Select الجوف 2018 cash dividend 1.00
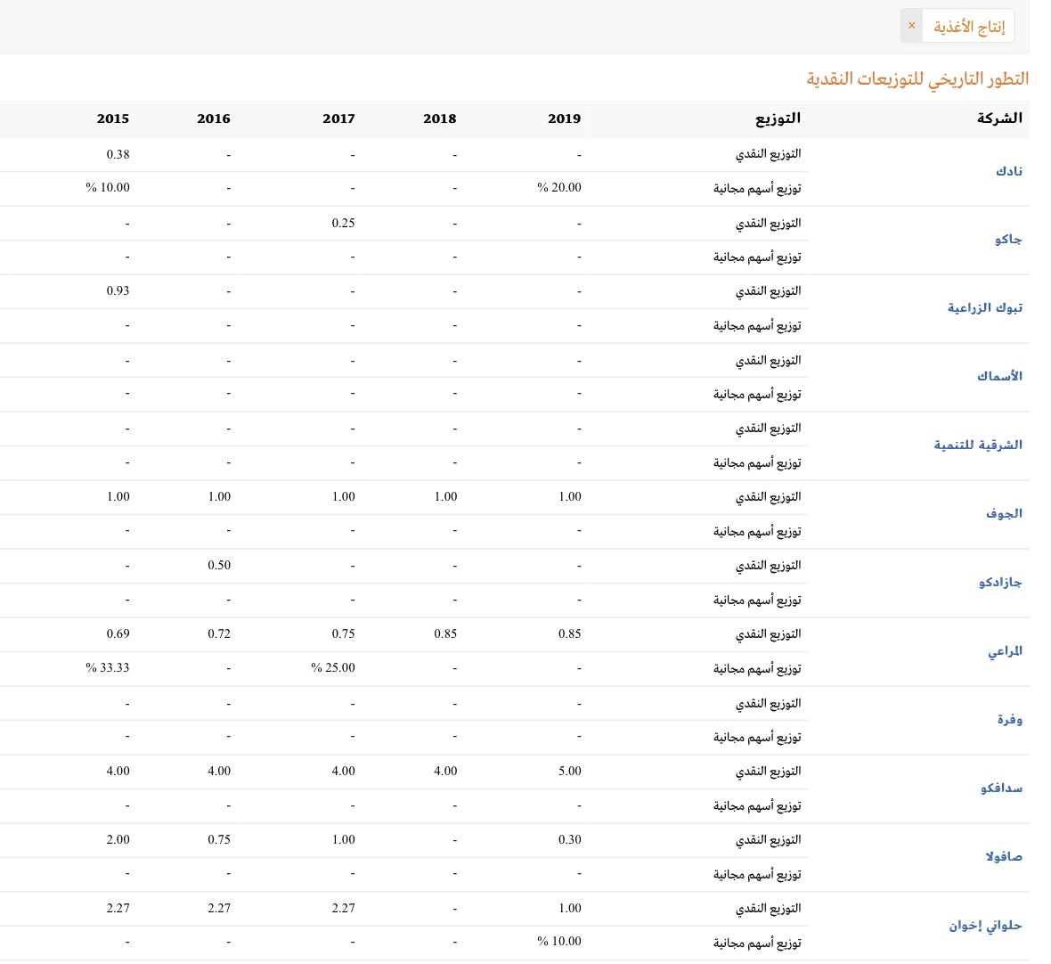The height and width of the screenshot is (964, 1051). 445,497
